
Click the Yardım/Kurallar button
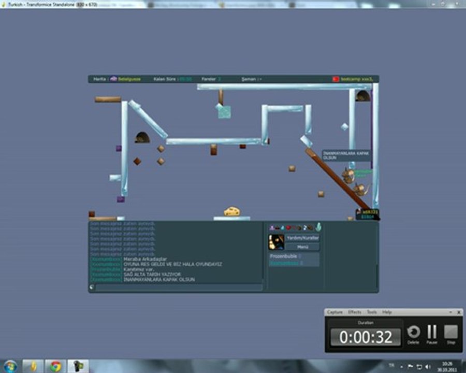[x=302, y=238]
